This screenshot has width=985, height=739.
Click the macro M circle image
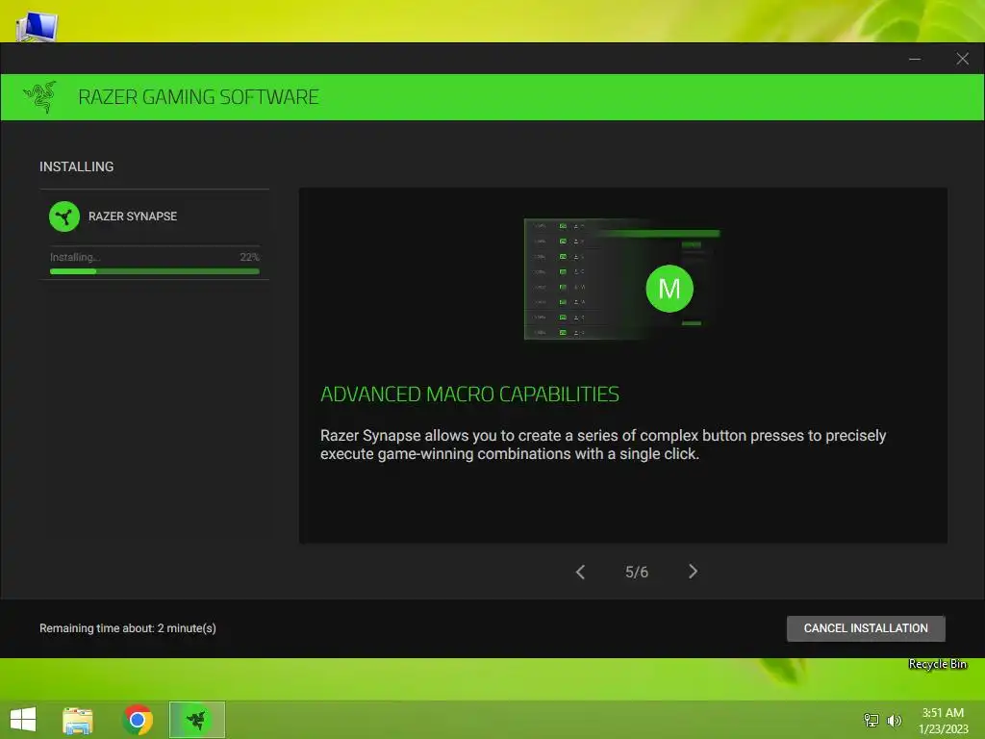[669, 289]
